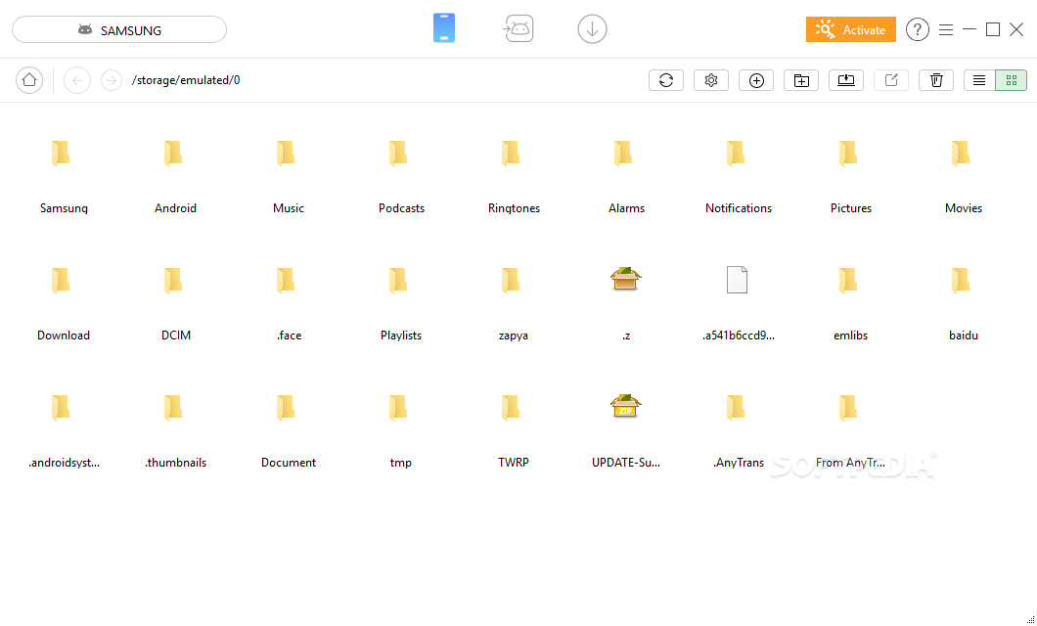Click the SAMSUNG device selector
Image resolution: width=1037 pixels, height=626 pixels.
(119, 29)
